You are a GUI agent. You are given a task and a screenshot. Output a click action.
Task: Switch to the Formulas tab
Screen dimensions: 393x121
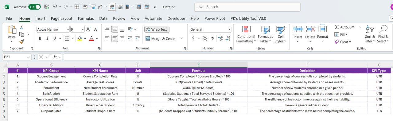[x=86, y=18]
